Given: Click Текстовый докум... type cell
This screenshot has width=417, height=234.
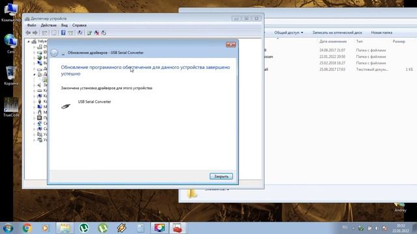Looking at the screenshot, I should [372, 70].
